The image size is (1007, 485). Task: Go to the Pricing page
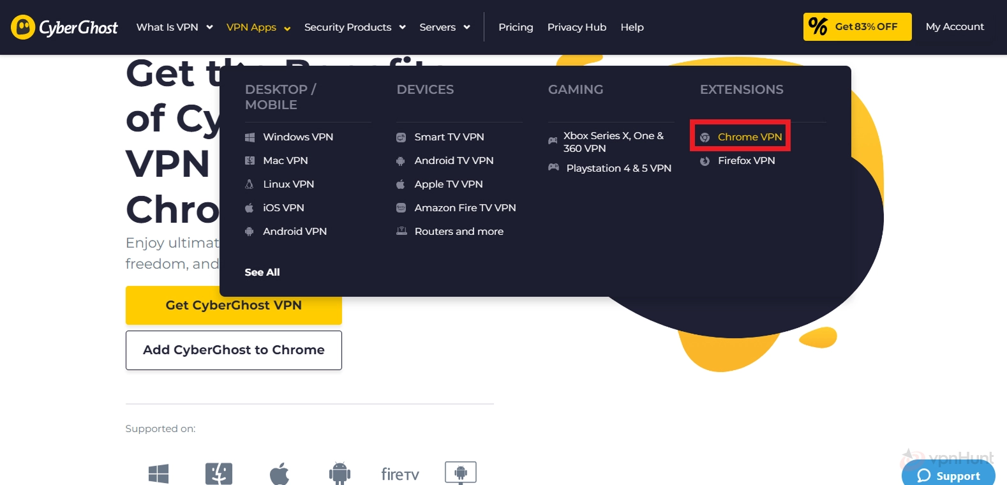click(516, 27)
